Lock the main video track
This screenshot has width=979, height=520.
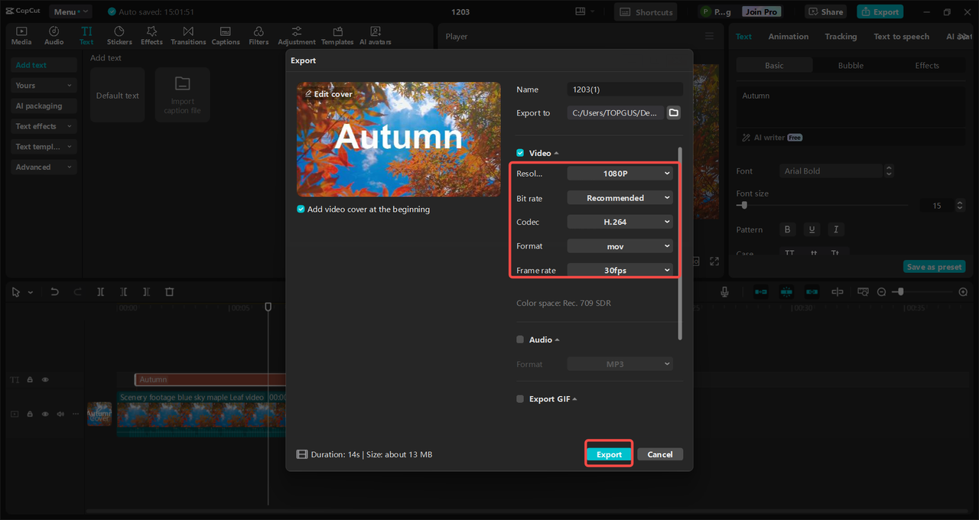click(x=30, y=414)
